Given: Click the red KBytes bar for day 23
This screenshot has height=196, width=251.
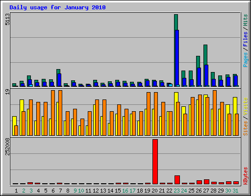Looking at the screenshot, I should pos(177,180).
